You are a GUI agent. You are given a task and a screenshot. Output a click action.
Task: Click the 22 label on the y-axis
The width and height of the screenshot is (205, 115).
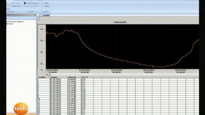point(42,52)
